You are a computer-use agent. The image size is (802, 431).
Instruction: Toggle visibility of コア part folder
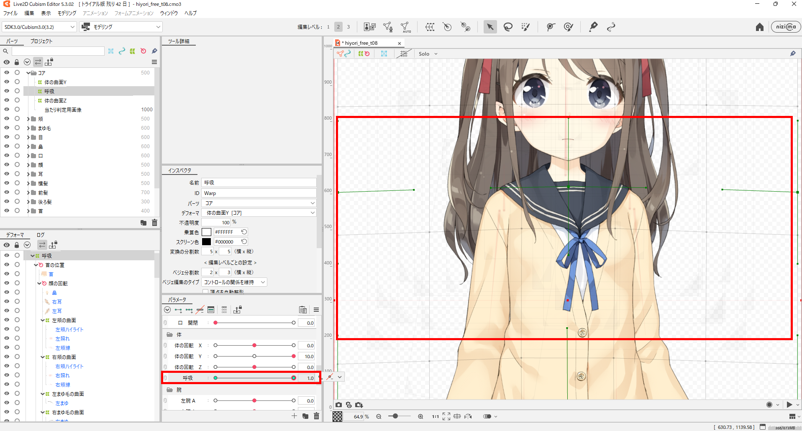point(7,72)
